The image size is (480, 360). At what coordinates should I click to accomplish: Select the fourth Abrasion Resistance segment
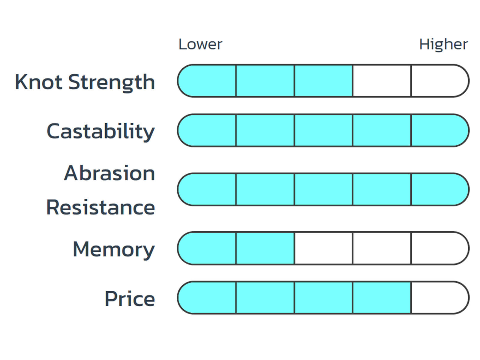point(382,189)
